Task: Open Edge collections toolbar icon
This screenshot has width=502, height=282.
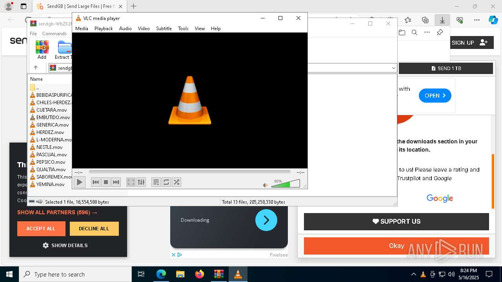Action: 425,20
